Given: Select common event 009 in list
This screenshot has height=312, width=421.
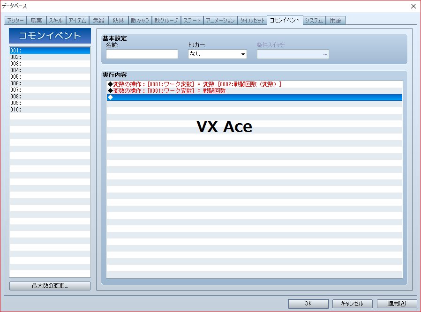Looking at the screenshot, I should 50,103.
